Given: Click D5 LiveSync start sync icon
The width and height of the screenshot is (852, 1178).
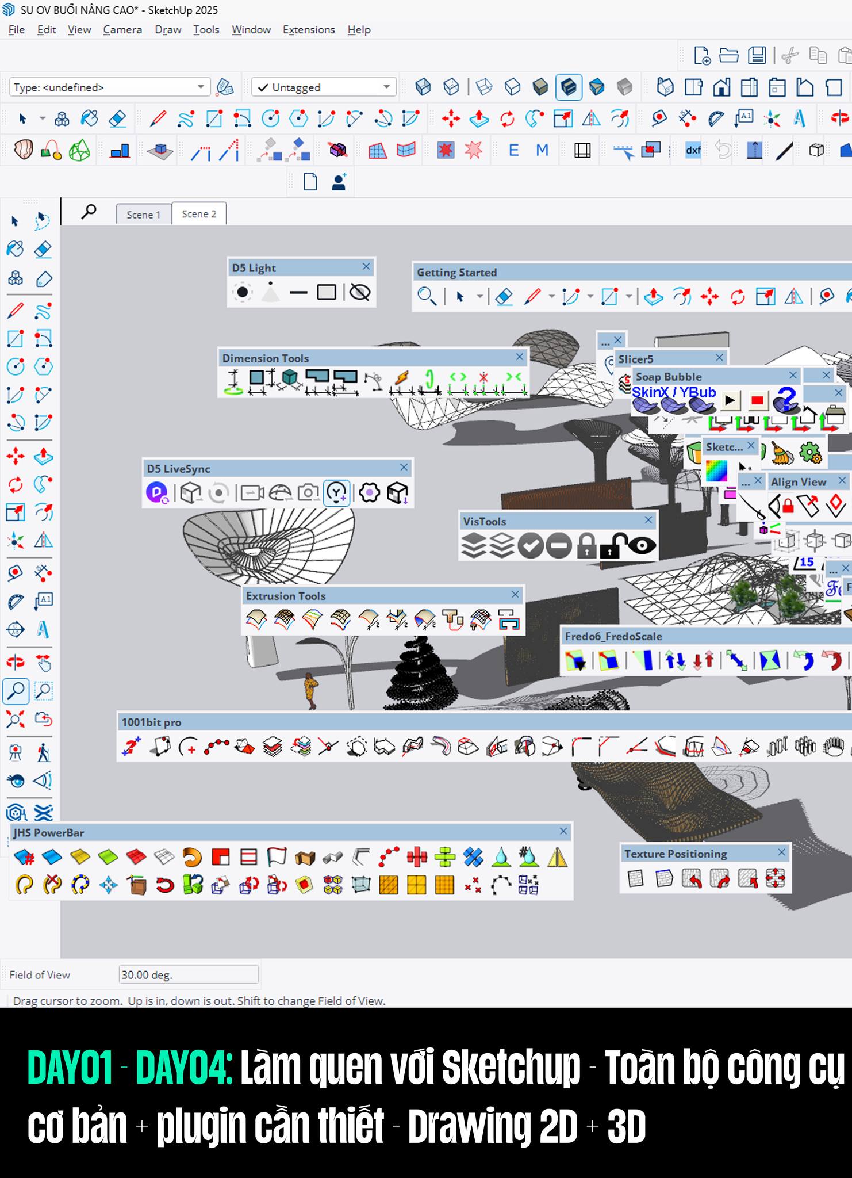Looking at the screenshot, I should point(156,493).
